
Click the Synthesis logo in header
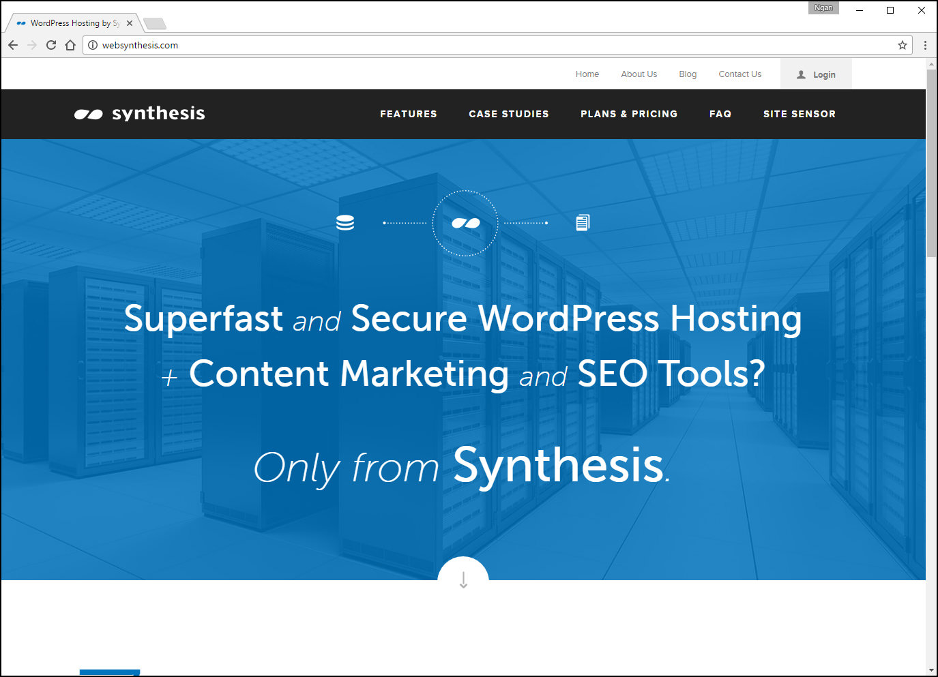[x=140, y=113]
